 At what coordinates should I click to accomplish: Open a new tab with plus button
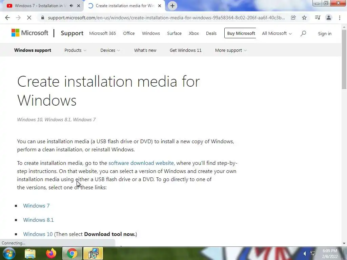coord(172,6)
